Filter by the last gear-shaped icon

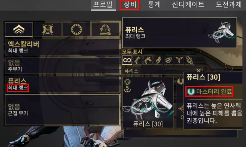coord(189,60)
